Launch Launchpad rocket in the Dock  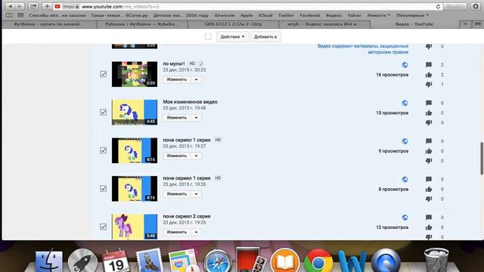tap(82, 261)
